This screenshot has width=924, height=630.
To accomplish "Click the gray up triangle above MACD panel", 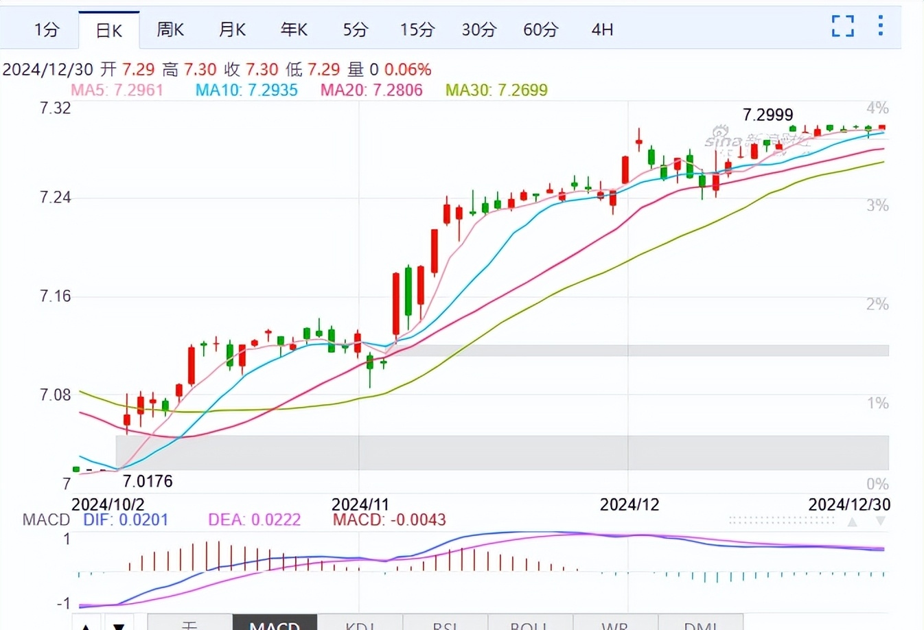I will pos(852,522).
